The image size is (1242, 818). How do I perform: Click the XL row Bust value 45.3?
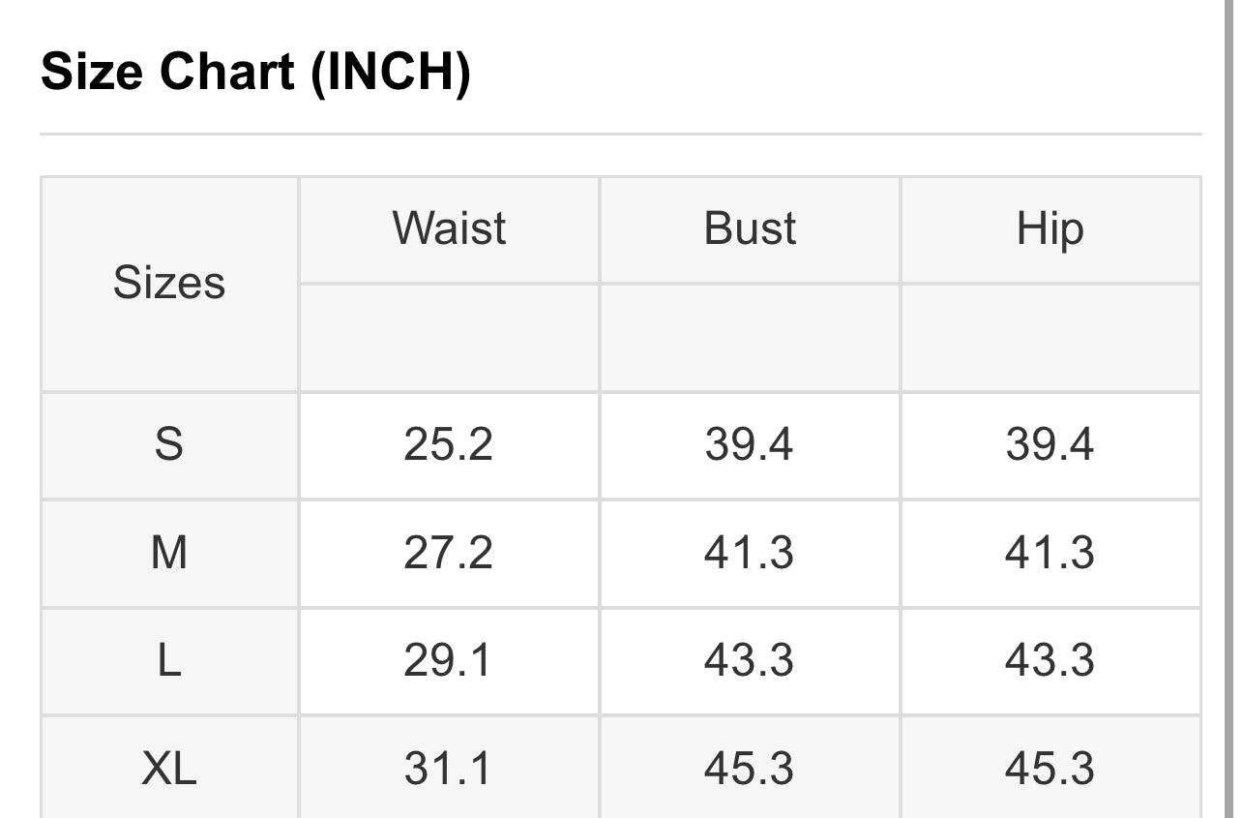point(750,769)
